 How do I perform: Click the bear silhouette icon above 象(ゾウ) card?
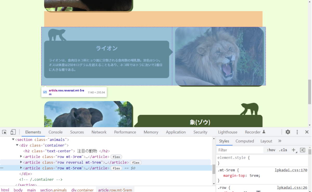pos(249,109)
